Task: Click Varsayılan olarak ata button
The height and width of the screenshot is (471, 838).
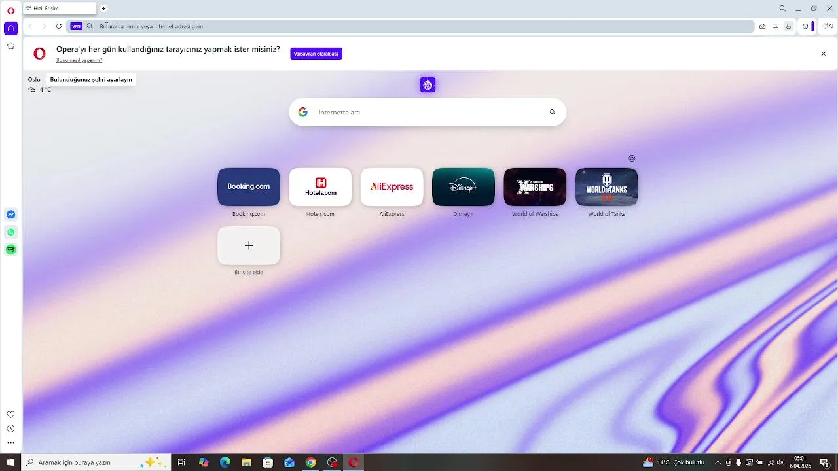Action: [316, 54]
